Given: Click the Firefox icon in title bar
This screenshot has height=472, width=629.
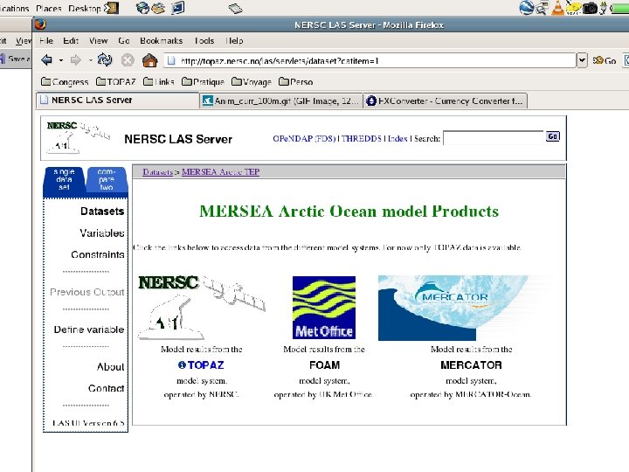Looking at the screenshot, I should click(40, 24).
